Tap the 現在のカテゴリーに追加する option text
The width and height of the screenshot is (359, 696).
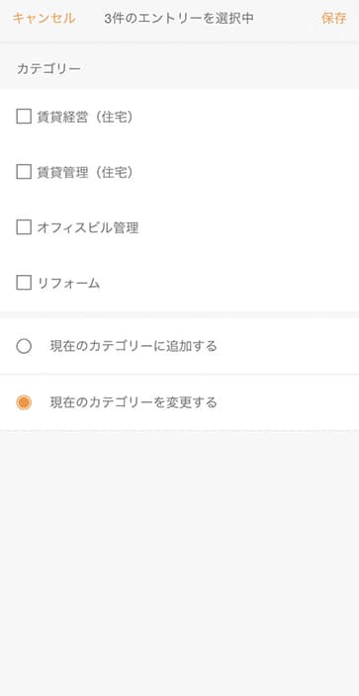click(134, 346)
